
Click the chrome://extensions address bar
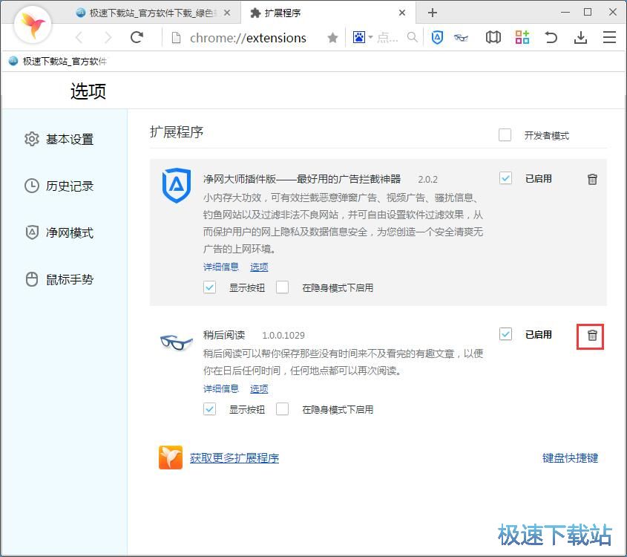pyautogui.click(x=248, y=38)
